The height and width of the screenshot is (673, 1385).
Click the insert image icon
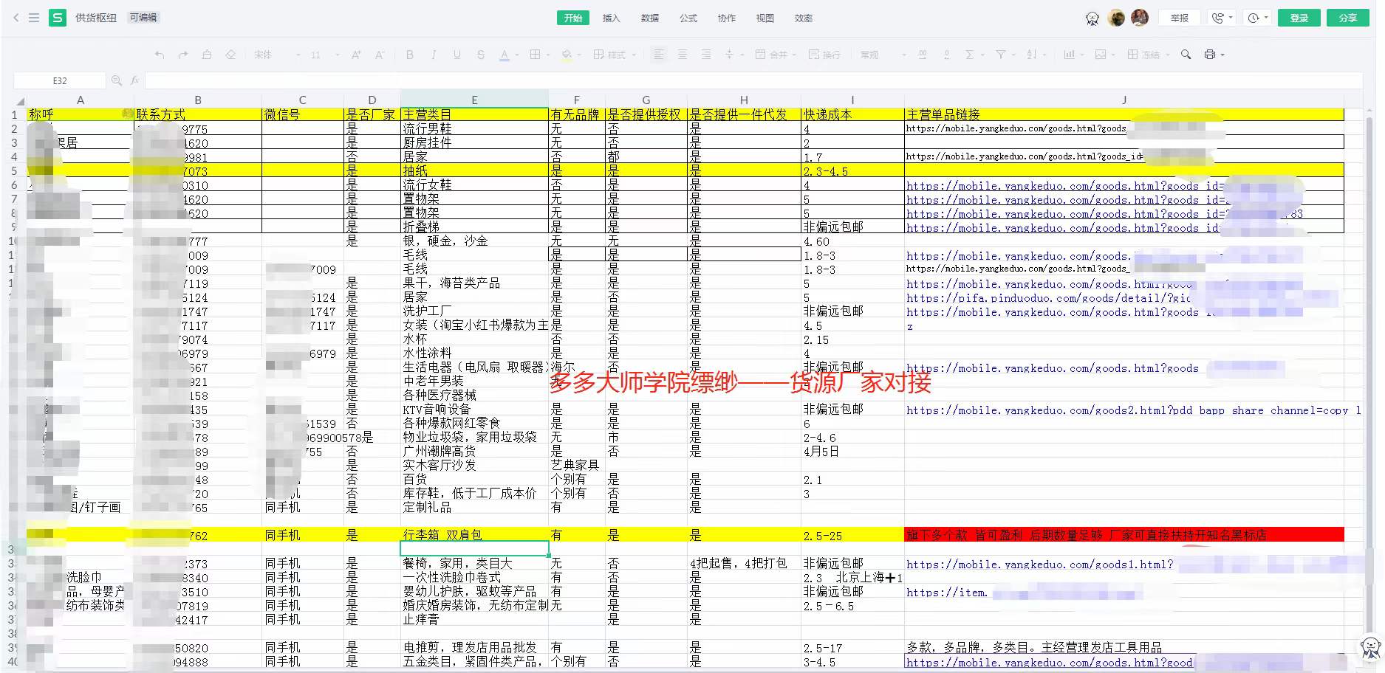1101,55
